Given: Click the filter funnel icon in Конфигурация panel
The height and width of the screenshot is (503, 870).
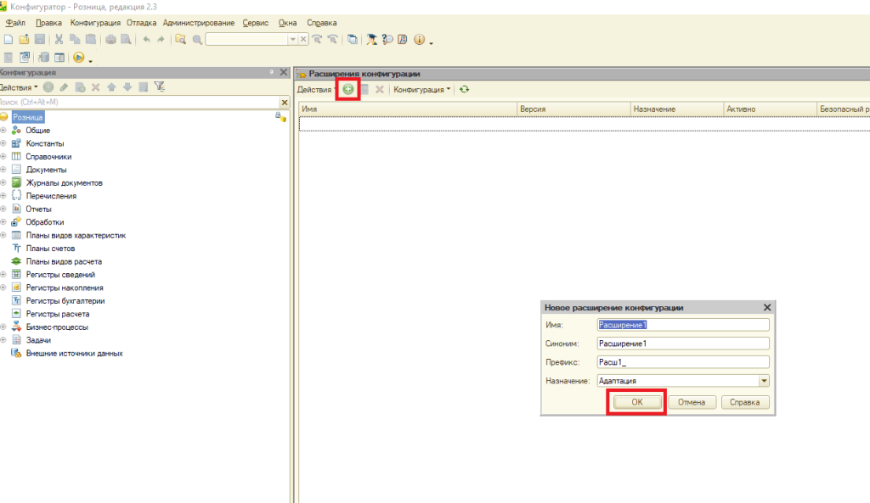Looking at the screenshot, I should coord(159,87).
